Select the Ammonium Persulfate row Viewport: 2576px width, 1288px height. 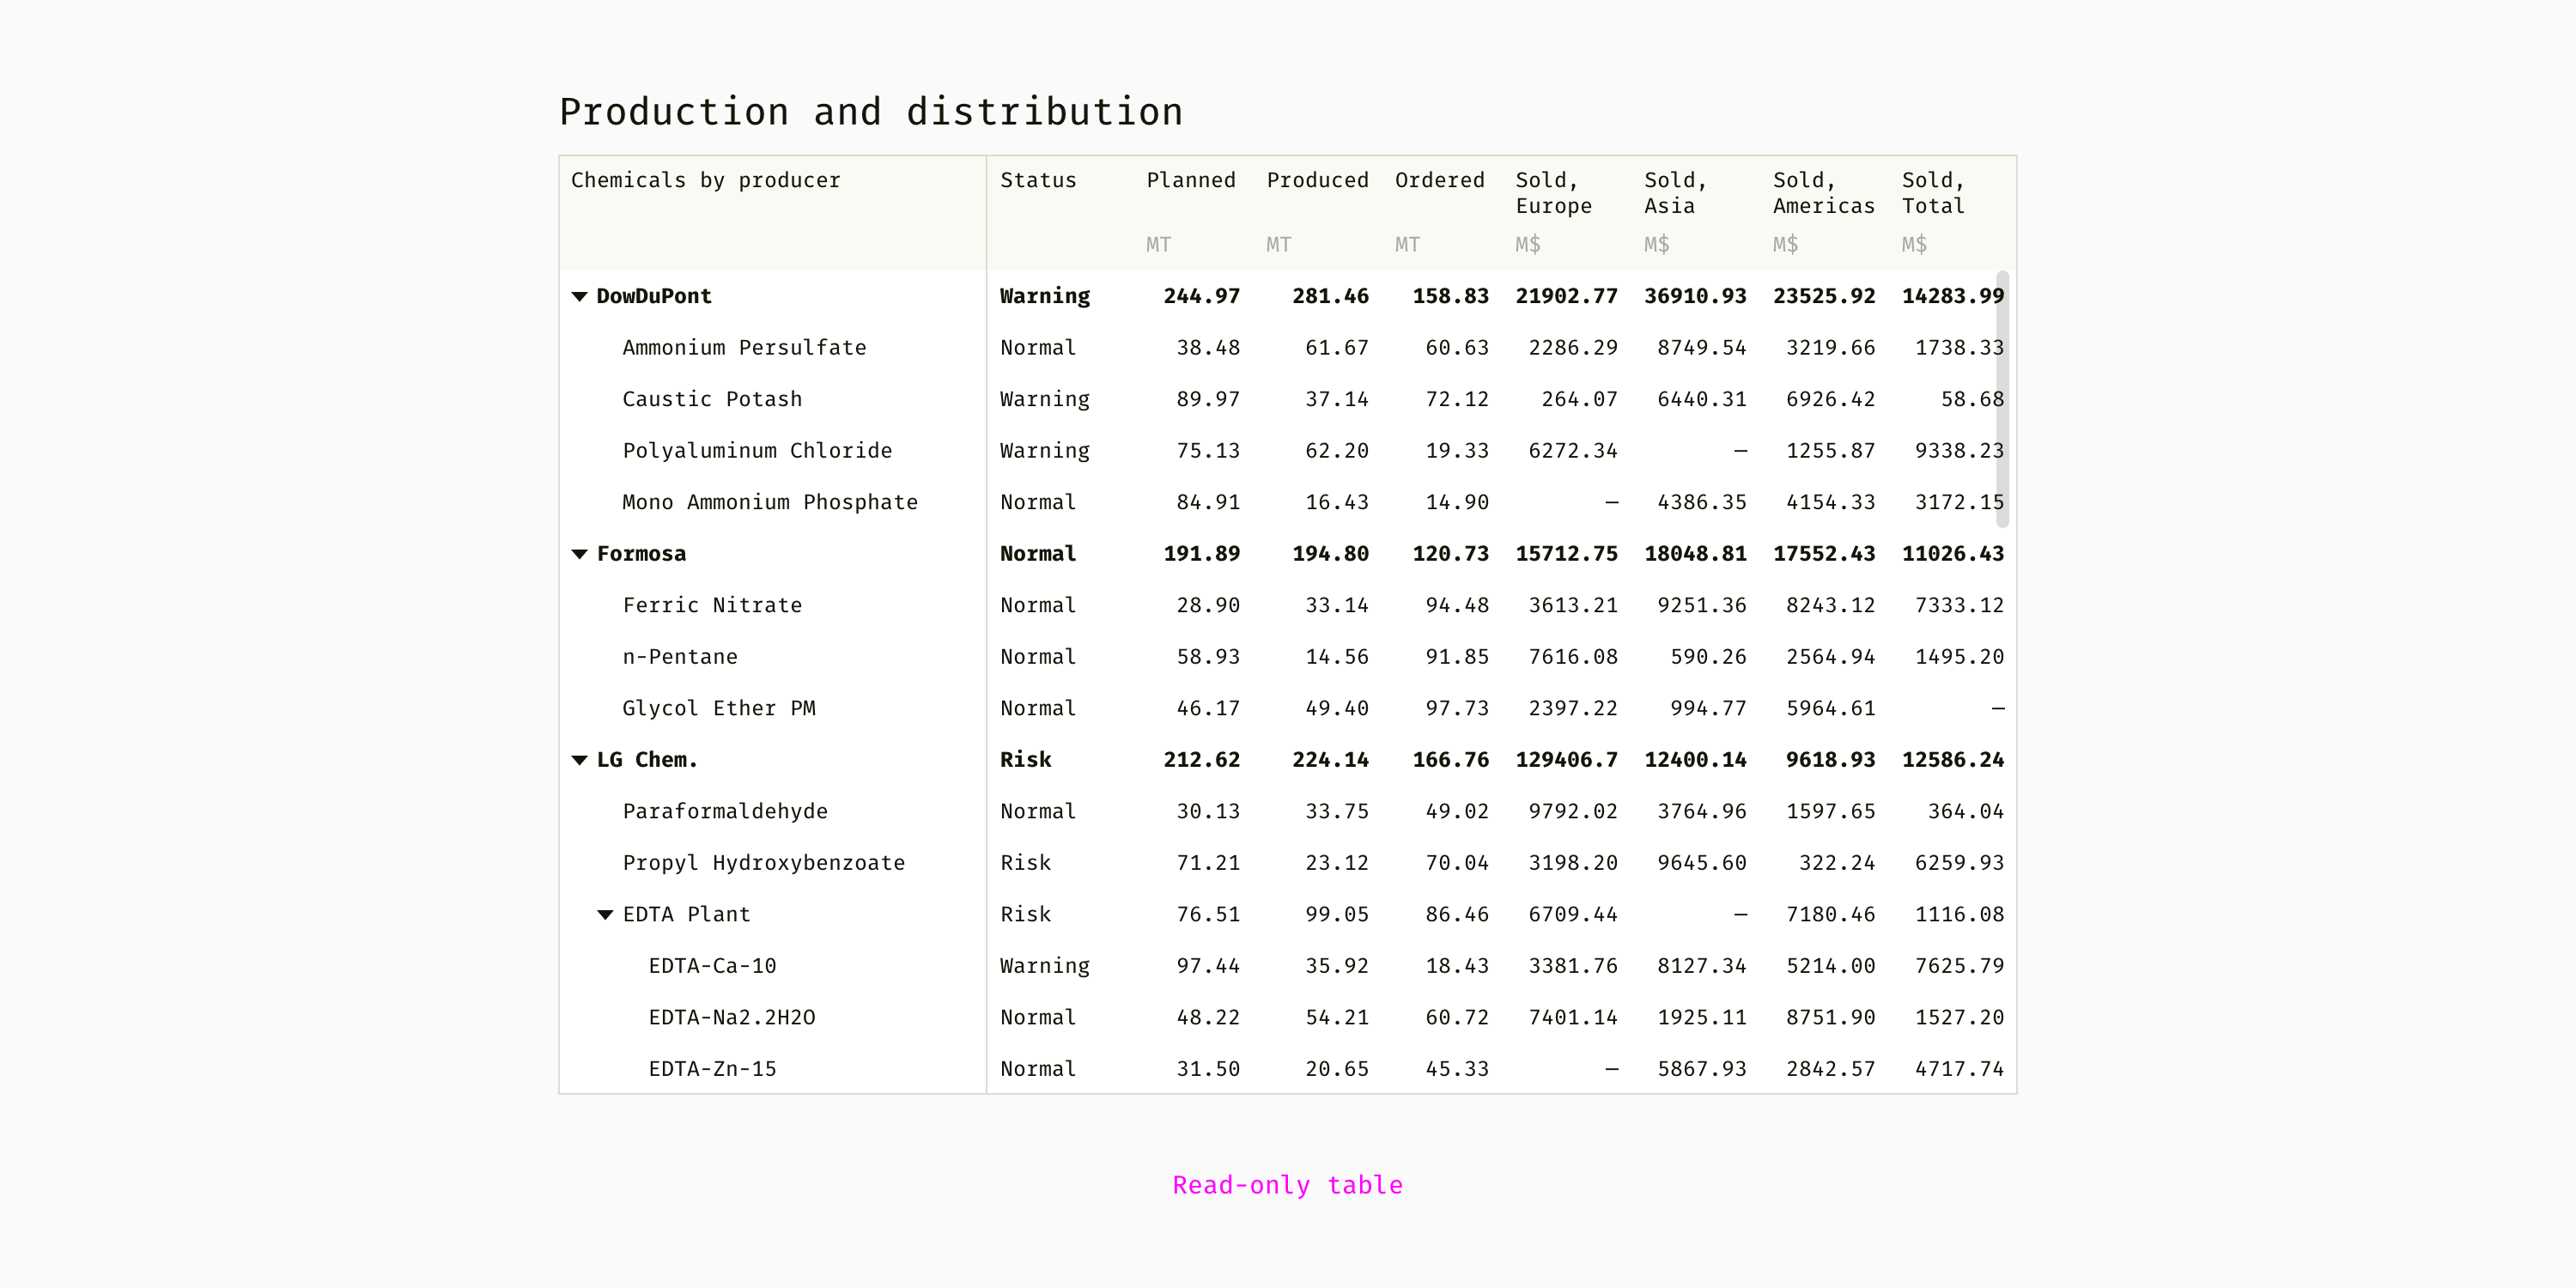[744, 348]
